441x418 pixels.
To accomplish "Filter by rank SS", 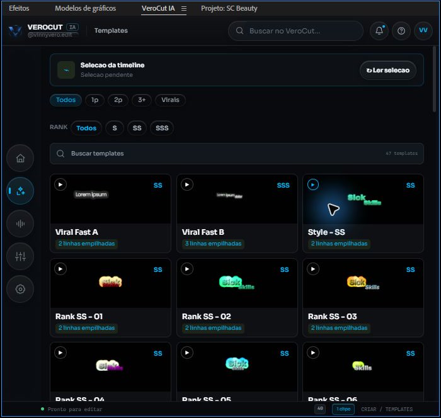I will pos(137,128).
